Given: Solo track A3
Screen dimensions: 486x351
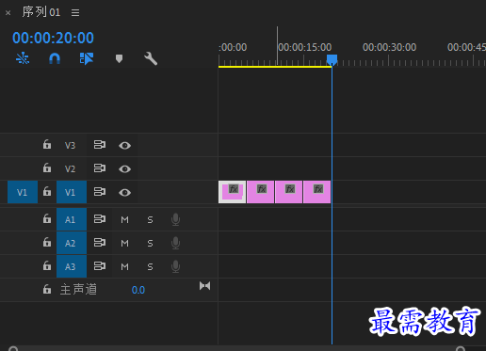Looking at the screenshot, I should coord(150,267).
